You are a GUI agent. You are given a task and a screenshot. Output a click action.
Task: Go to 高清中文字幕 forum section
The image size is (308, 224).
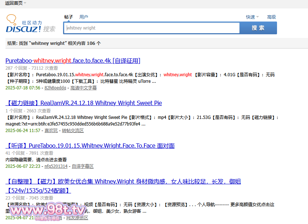tap(83, 88)
